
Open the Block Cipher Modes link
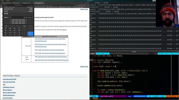pyautogui.click(x=9, y=92)
